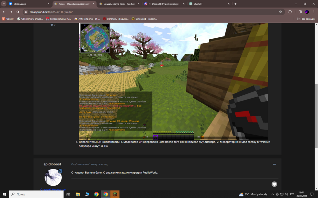Bookmark this page with the star icon
Image resolution: width=318 pixels, height=198 pixels.
[280, 12]
